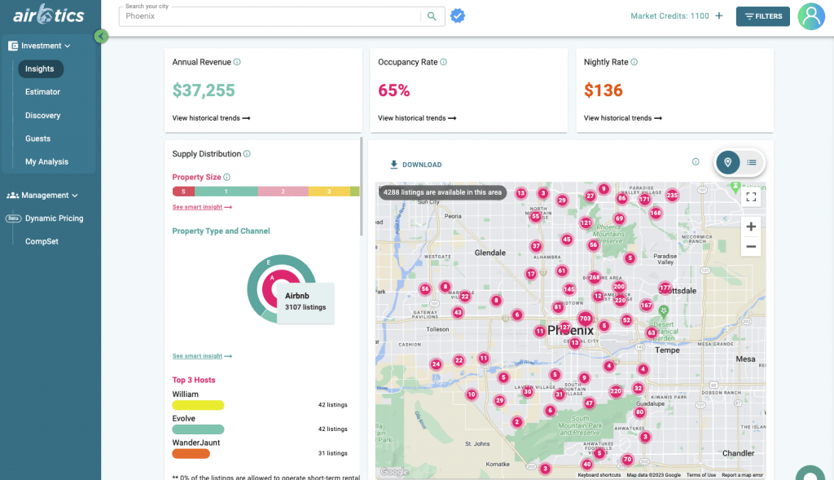Image resolution: width=834 pixels, height=480 pixels.
Task: Click the search magnifier in the city field
Action: pyautogui.click(x=432, y=15)
